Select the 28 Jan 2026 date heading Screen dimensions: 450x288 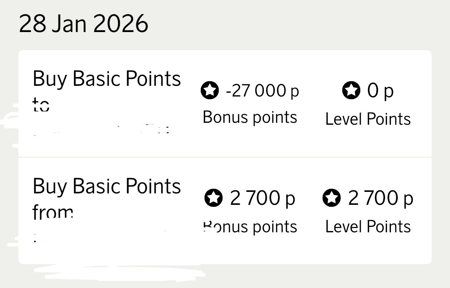84,24
